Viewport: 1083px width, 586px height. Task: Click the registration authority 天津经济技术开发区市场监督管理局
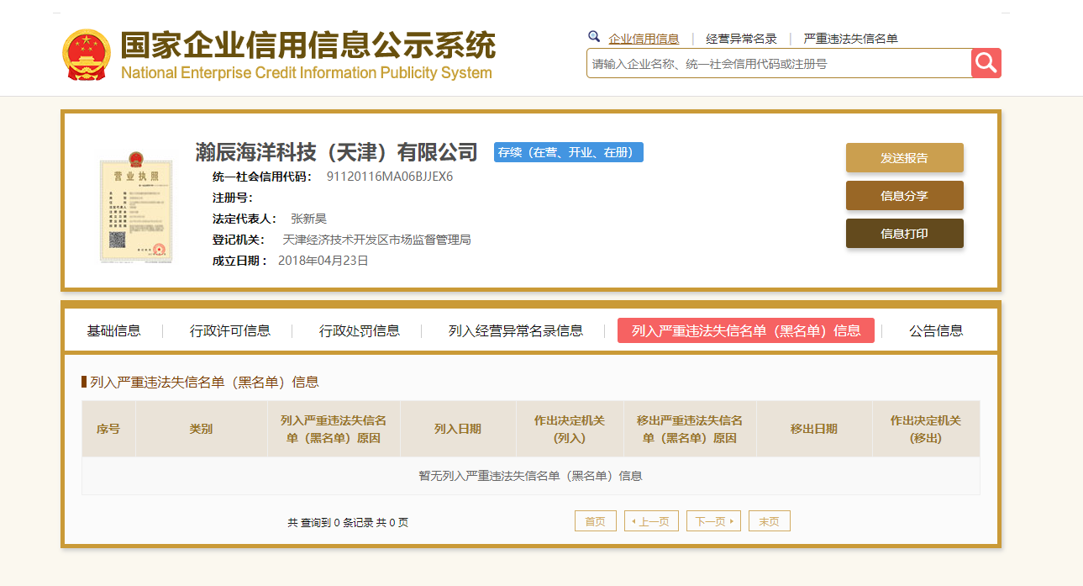(x=376, y=240)
